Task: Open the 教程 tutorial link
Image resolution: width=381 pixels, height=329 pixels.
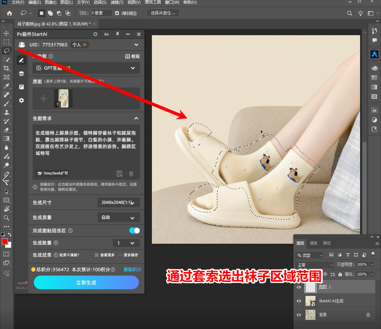Action: coord(132,57)
